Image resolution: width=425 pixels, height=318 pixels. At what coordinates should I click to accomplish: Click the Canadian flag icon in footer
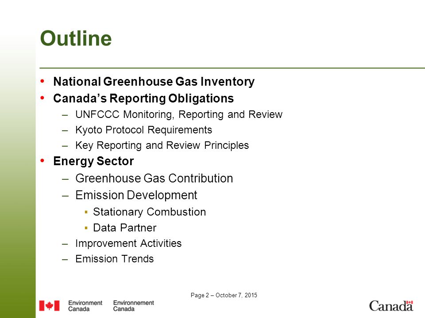[49, 306]
